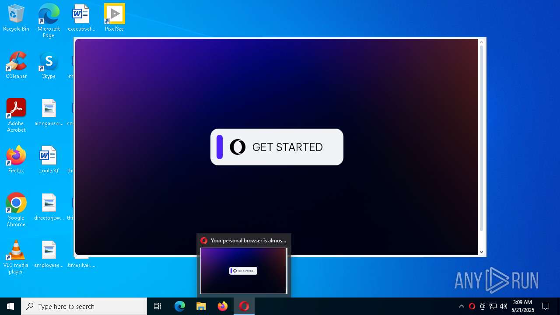Image resolution: width=560 pixels, height=315 pixels.
Task: Click the Opera installer preview thumbnail
Action: pos(244,271)
